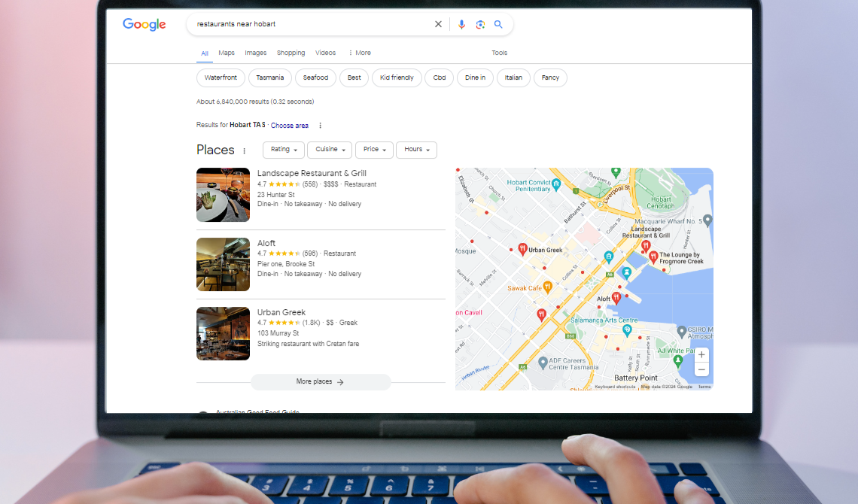858x504 pixels.
Task: Click the Battery Point label on the map
Action: [636, 378]
